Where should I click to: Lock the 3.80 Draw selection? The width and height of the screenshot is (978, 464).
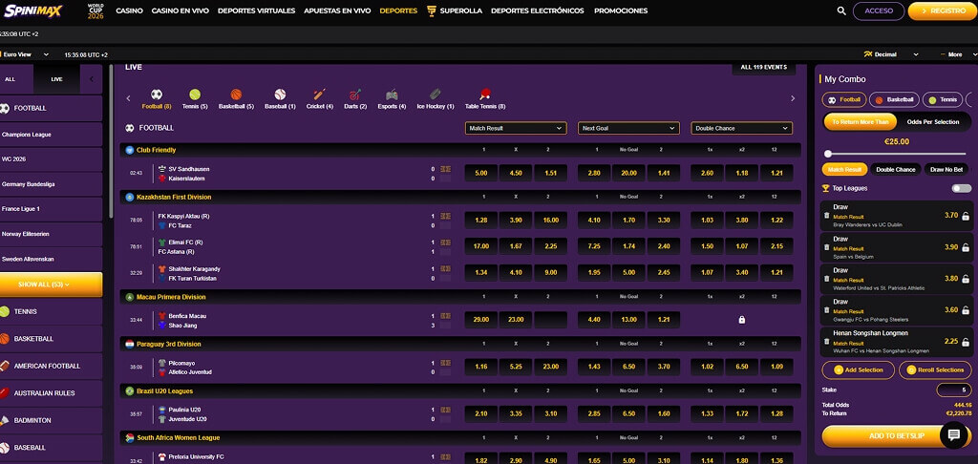click(x=966, y=279)
